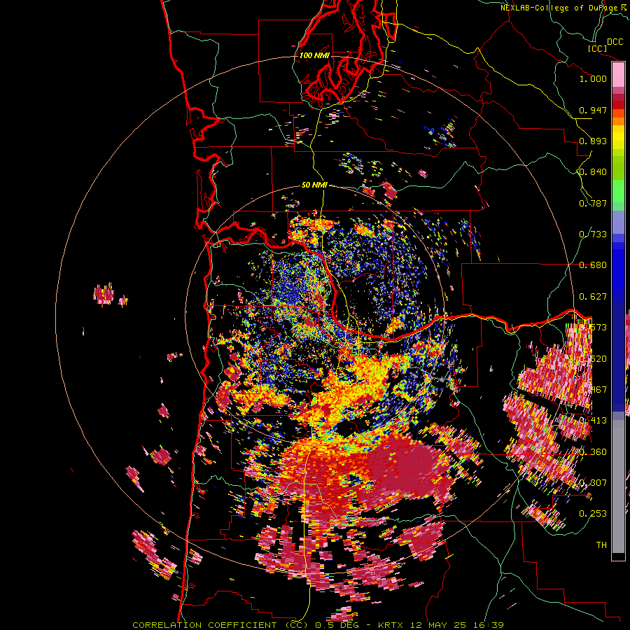
Task: Click the Correlation Coefficient KRTX caption text
Action: click(x=318, y=625)
